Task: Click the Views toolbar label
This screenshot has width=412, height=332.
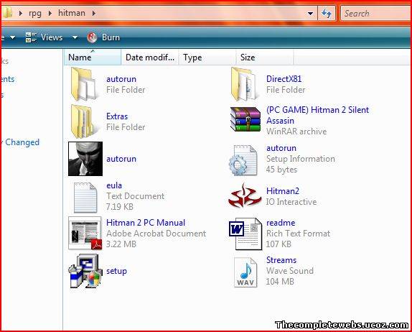Action: pyautogui.click(x=52, y=37)
